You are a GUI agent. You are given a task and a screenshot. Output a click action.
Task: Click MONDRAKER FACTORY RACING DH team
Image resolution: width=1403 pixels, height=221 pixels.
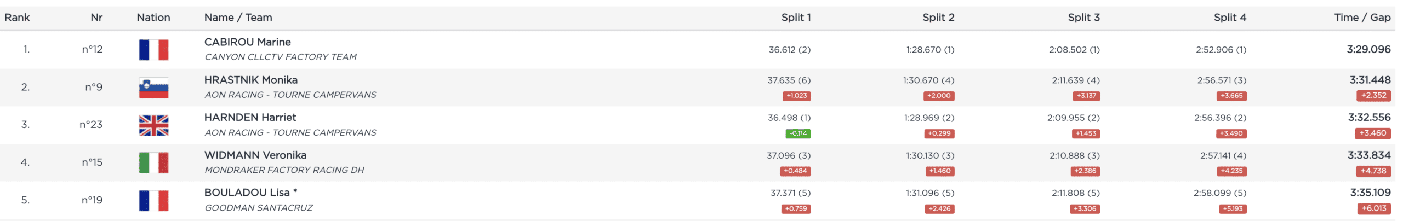coord(284,170)
